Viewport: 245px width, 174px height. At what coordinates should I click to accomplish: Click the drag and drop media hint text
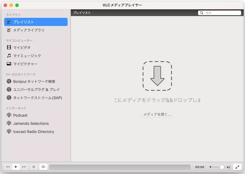coord(157,100)
